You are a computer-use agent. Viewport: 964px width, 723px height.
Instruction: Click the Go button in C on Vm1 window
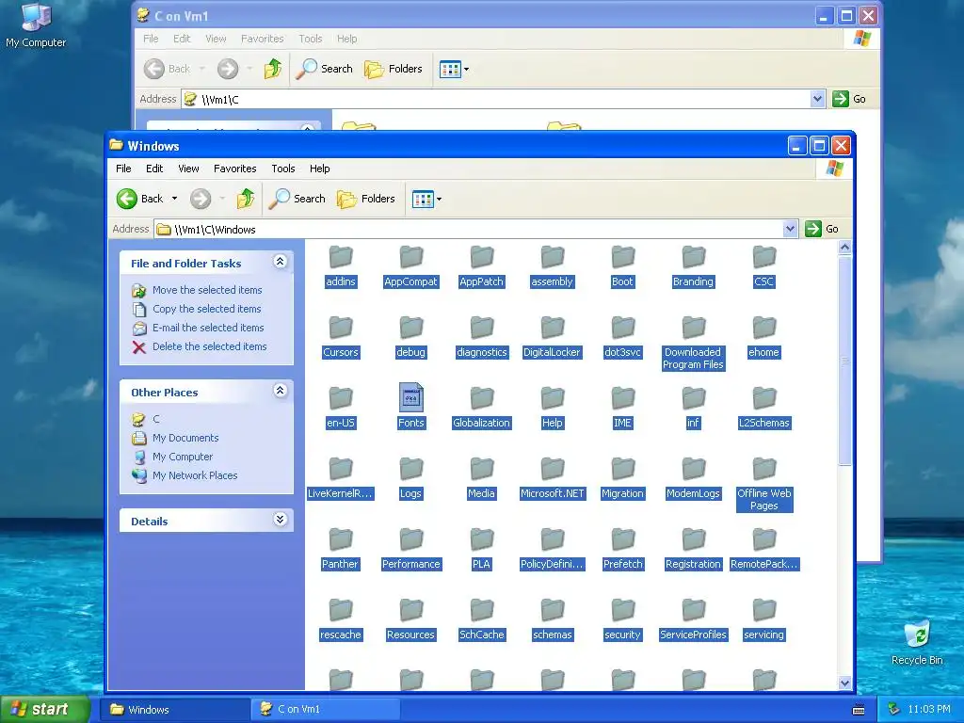[x=849, y=98]
